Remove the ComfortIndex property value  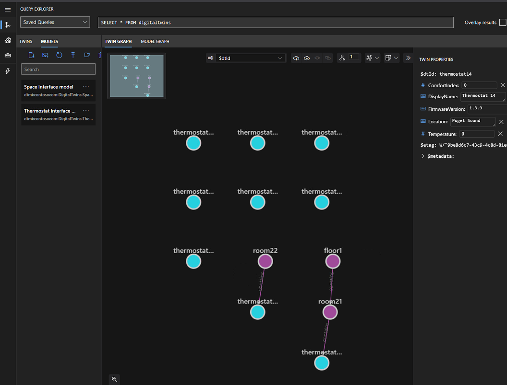point(503,85)
